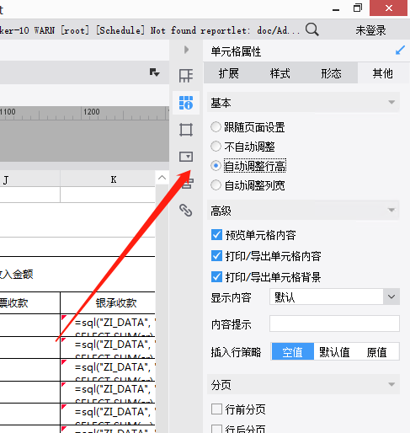Collapse the 分页 section
This screenshot has width=410, height=433.
(391, 384)
